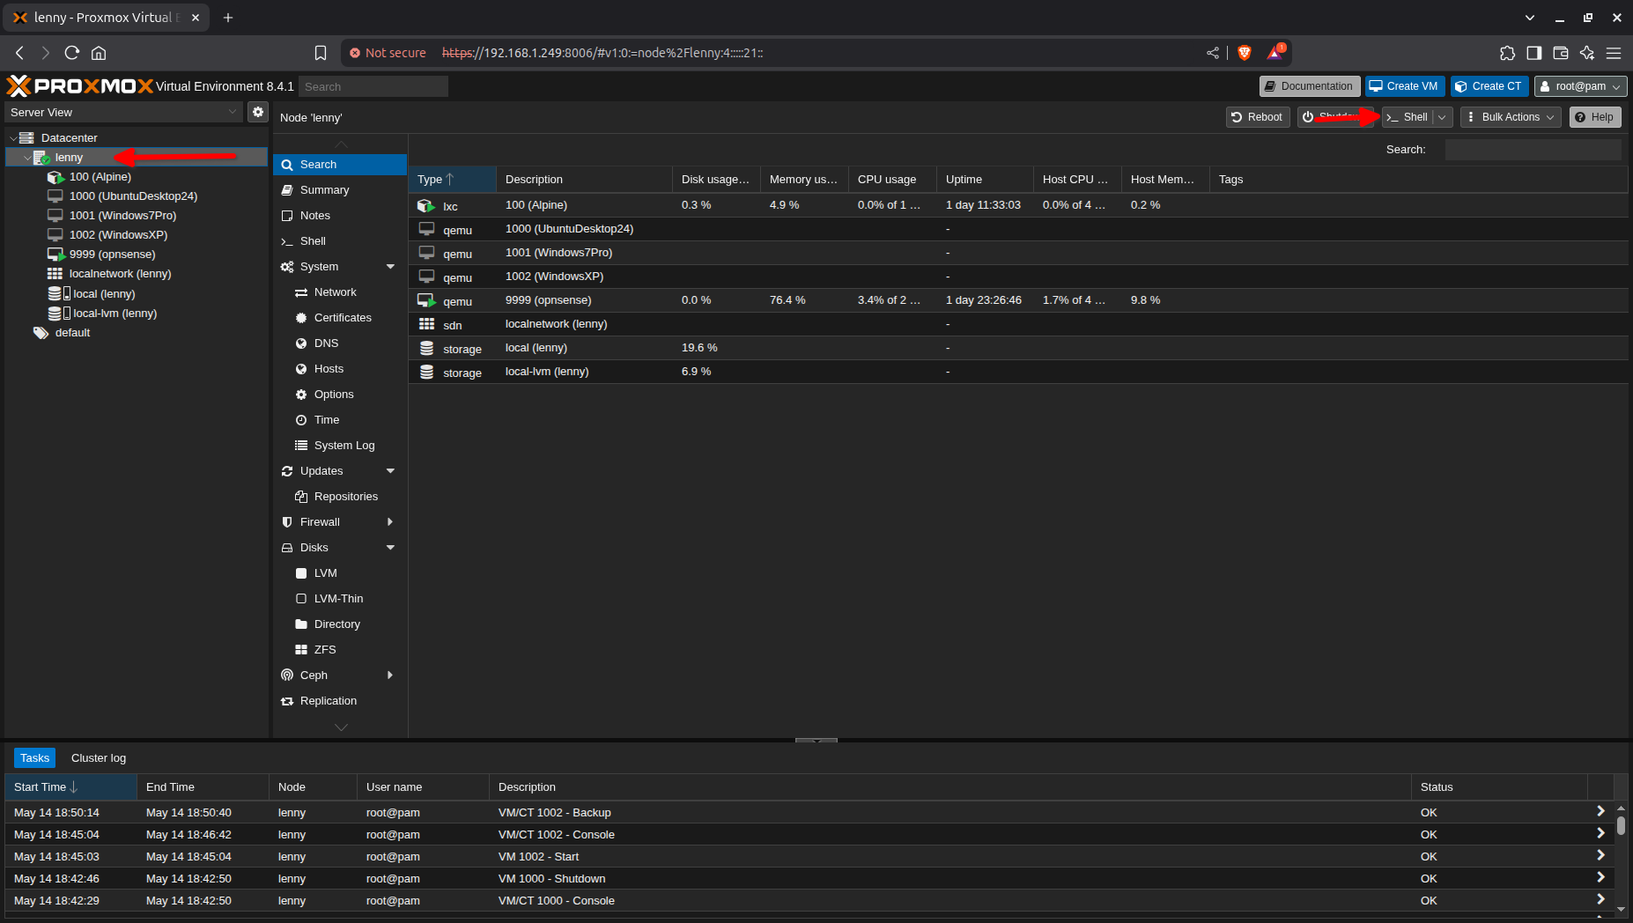Open the Server View dropdown
This screenshot has width=1633, height=923.
[233, 112]
